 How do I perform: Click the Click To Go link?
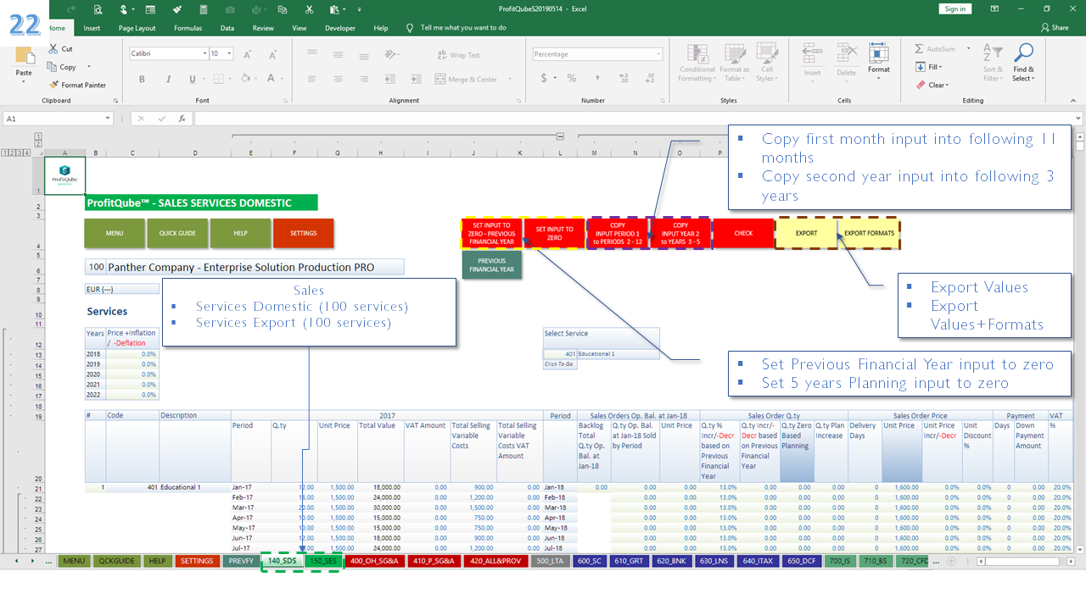559,364
